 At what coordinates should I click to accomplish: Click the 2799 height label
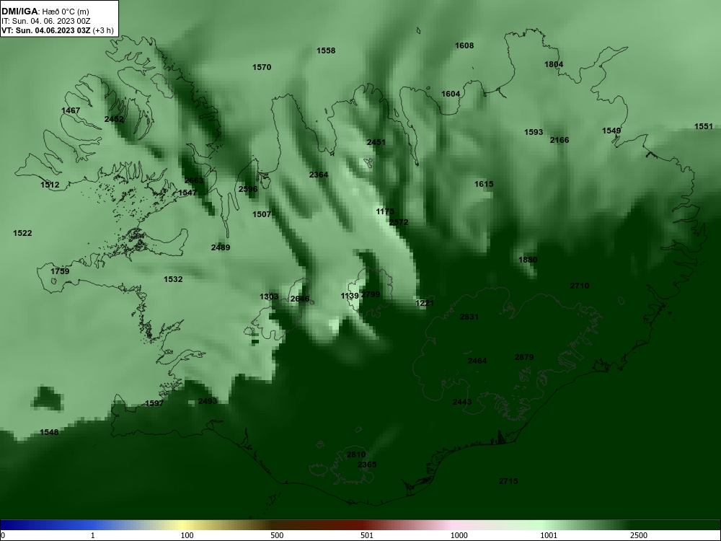371,294
